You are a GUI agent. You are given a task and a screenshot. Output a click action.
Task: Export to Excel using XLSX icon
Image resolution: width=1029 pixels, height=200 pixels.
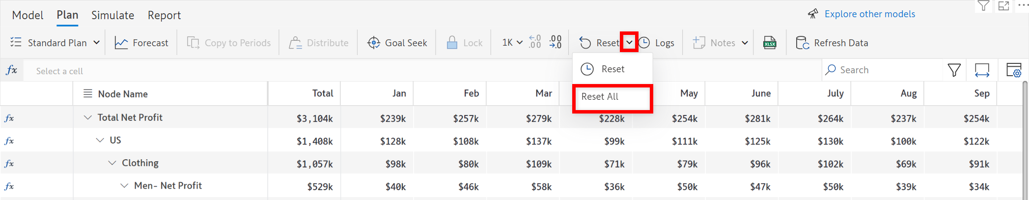tap(770, 43)
